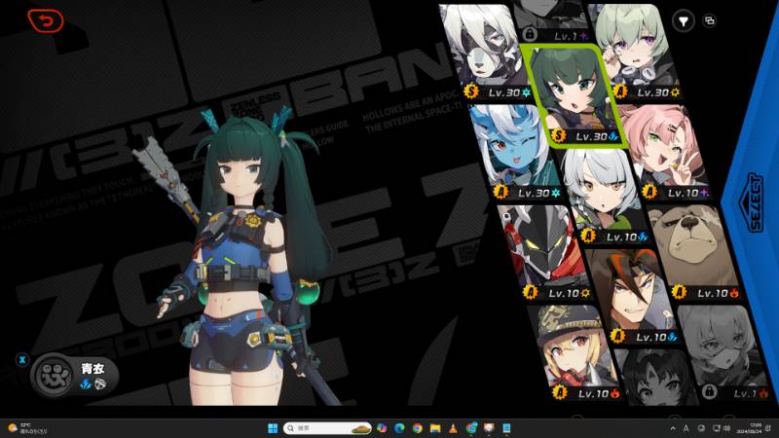
Task: Select the white-haired eyepatch wolf S-rank Lv.30
Action: pos(487,53)
